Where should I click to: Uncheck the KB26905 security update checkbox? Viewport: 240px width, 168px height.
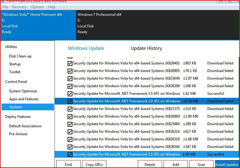(70, 71)
